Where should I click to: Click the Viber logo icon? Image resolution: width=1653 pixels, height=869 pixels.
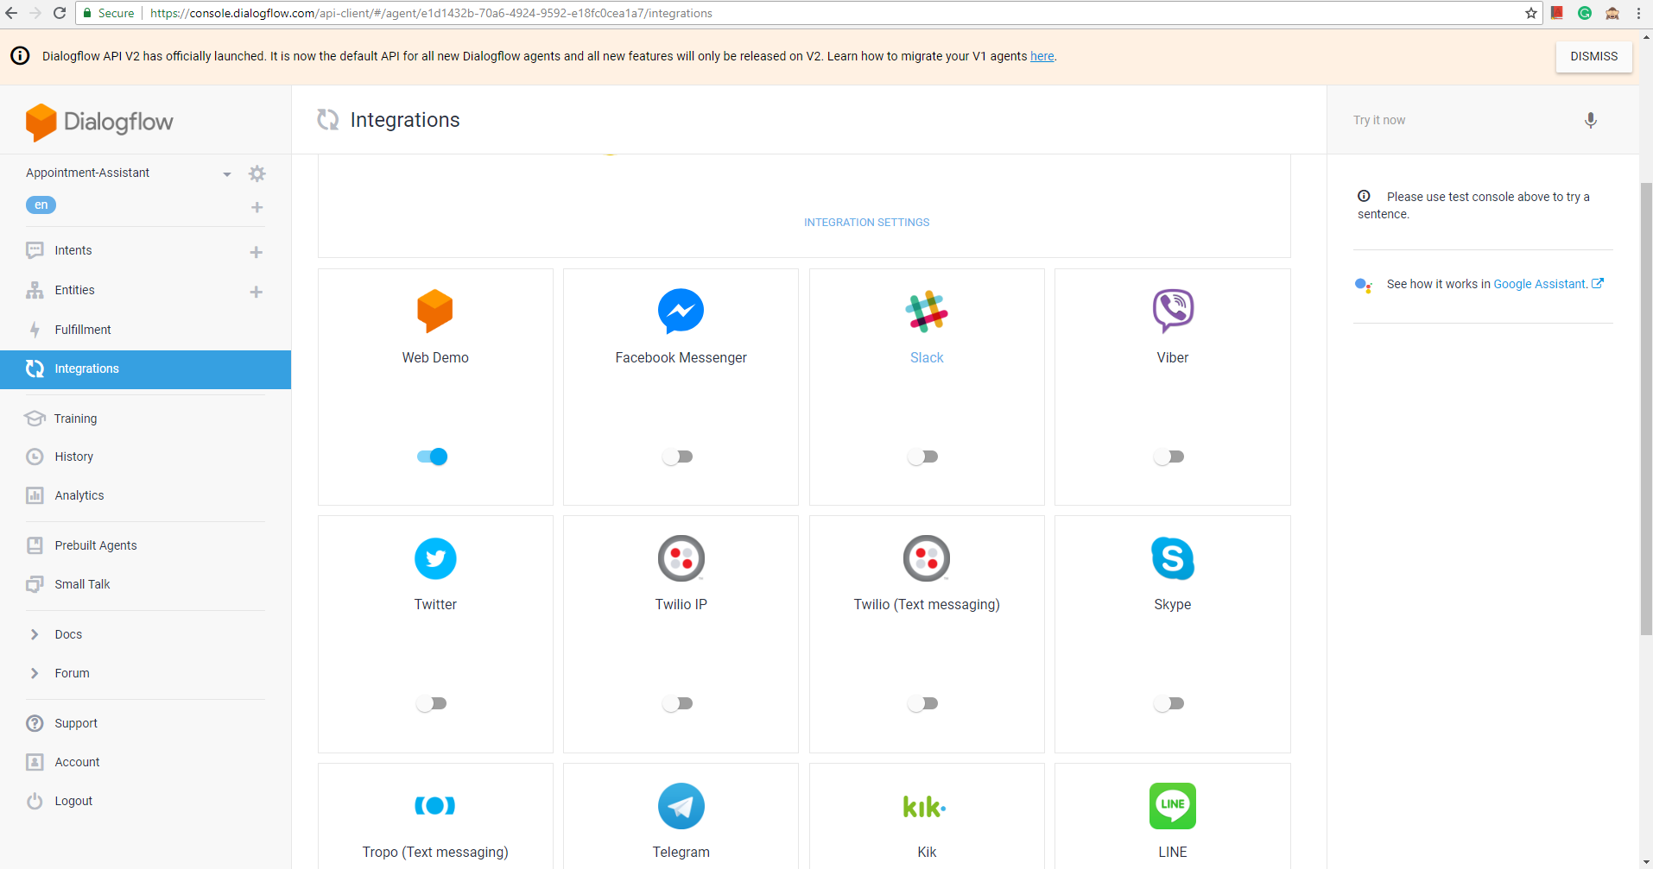pyautogui.click(x=1173, y=311)
